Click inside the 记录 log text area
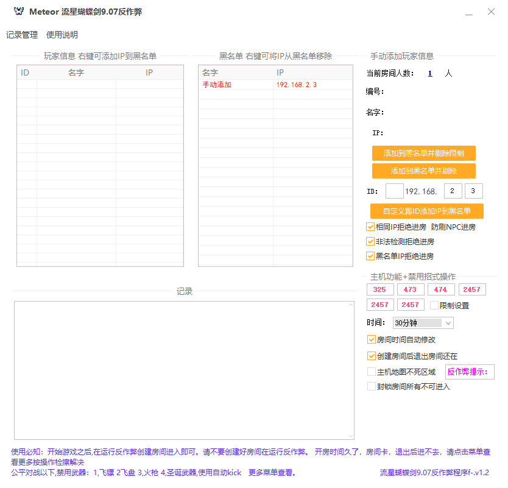 coord(183,369)
